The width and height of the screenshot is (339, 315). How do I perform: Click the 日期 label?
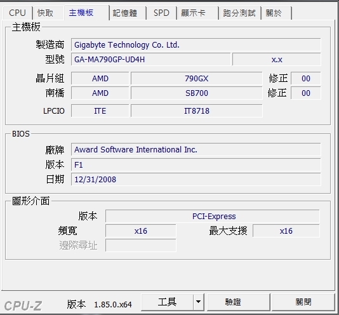(55, 179)
